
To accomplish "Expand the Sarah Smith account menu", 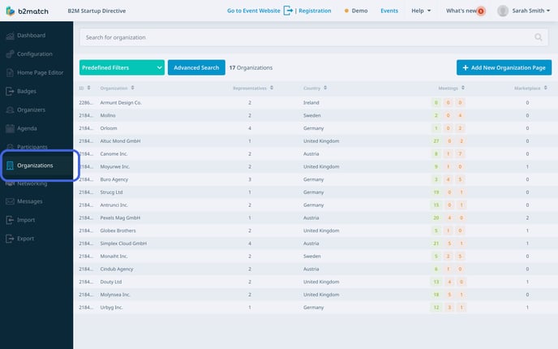I will (x=531, y=11).
